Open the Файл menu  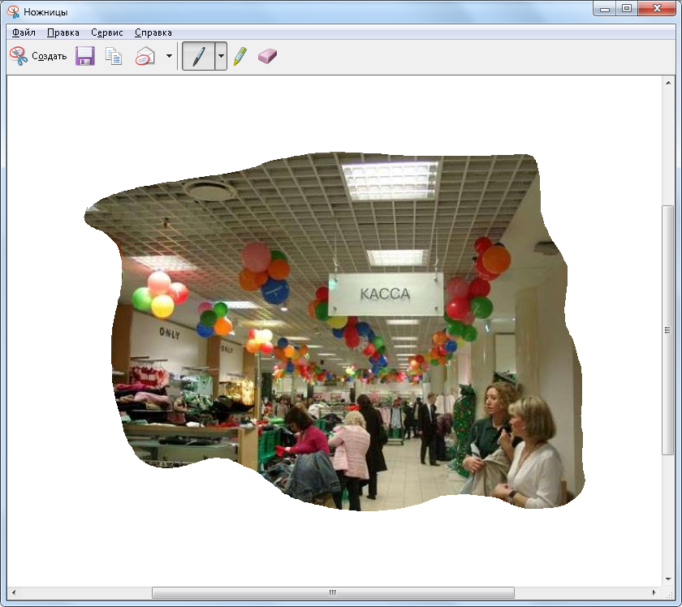(24, 32)
